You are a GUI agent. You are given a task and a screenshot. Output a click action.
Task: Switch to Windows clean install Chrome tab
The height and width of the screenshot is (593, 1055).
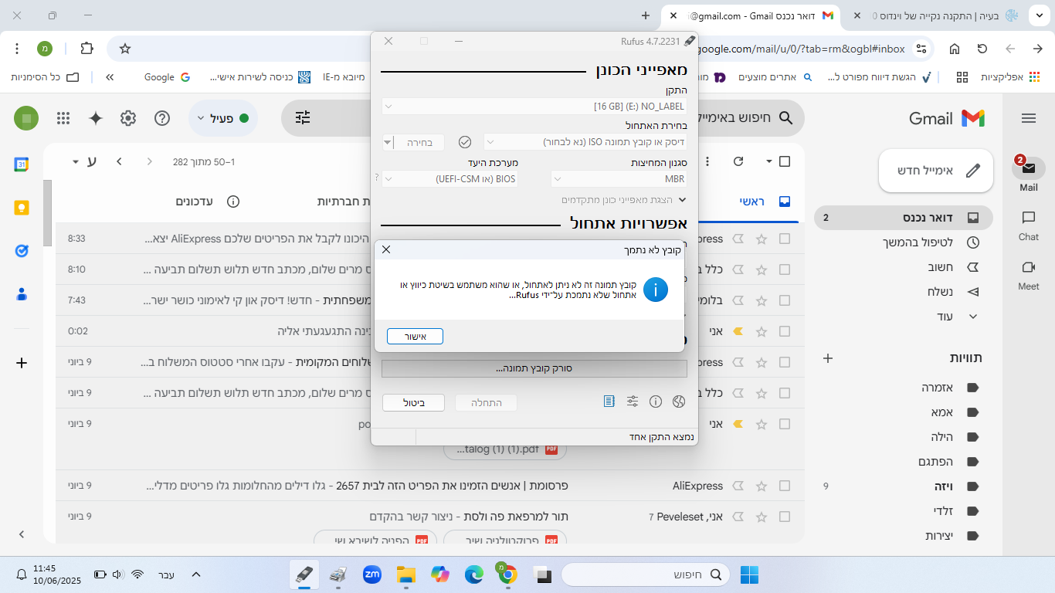point(935,15)
